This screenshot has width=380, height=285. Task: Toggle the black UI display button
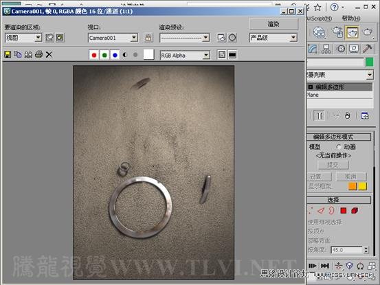(x=232, y=55)
